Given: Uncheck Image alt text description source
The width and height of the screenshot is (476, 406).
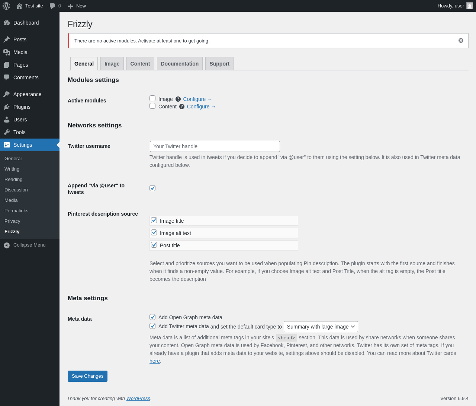Looking at the screenshot, I should point(154,232).
